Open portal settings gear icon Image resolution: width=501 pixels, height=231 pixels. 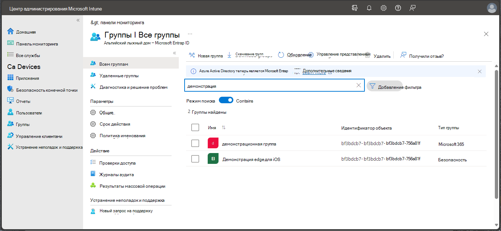[x=384, y=8]
